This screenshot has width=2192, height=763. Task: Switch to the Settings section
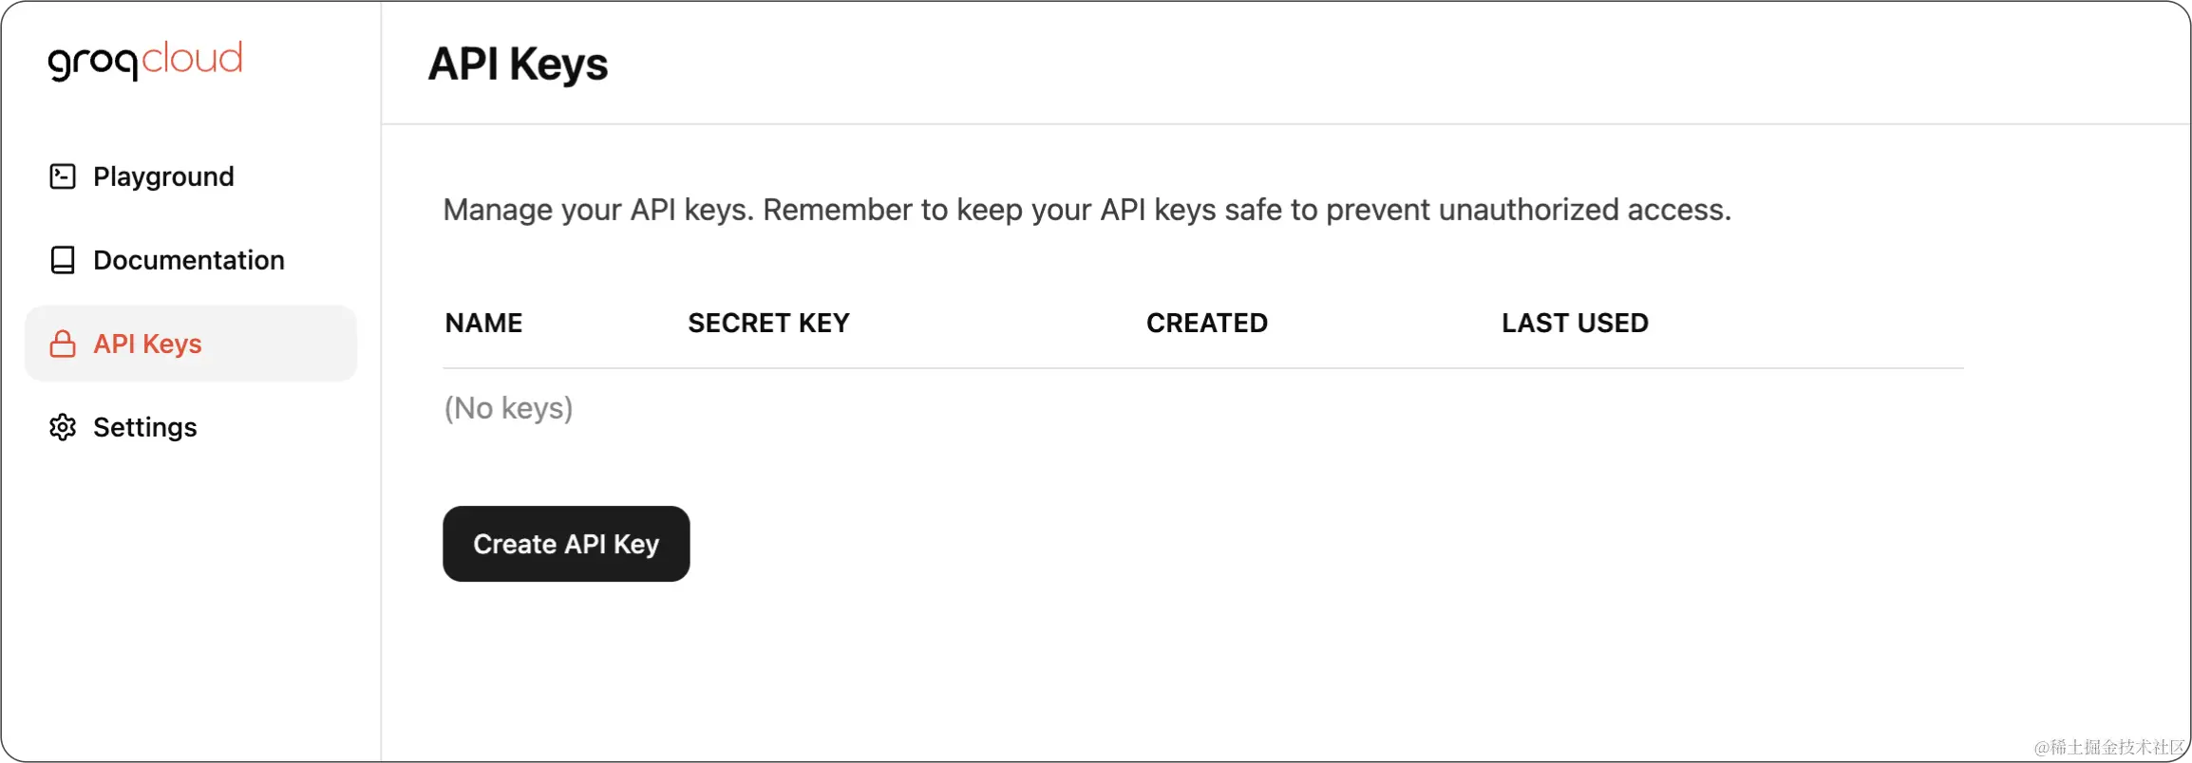click(x=143, y=427)
